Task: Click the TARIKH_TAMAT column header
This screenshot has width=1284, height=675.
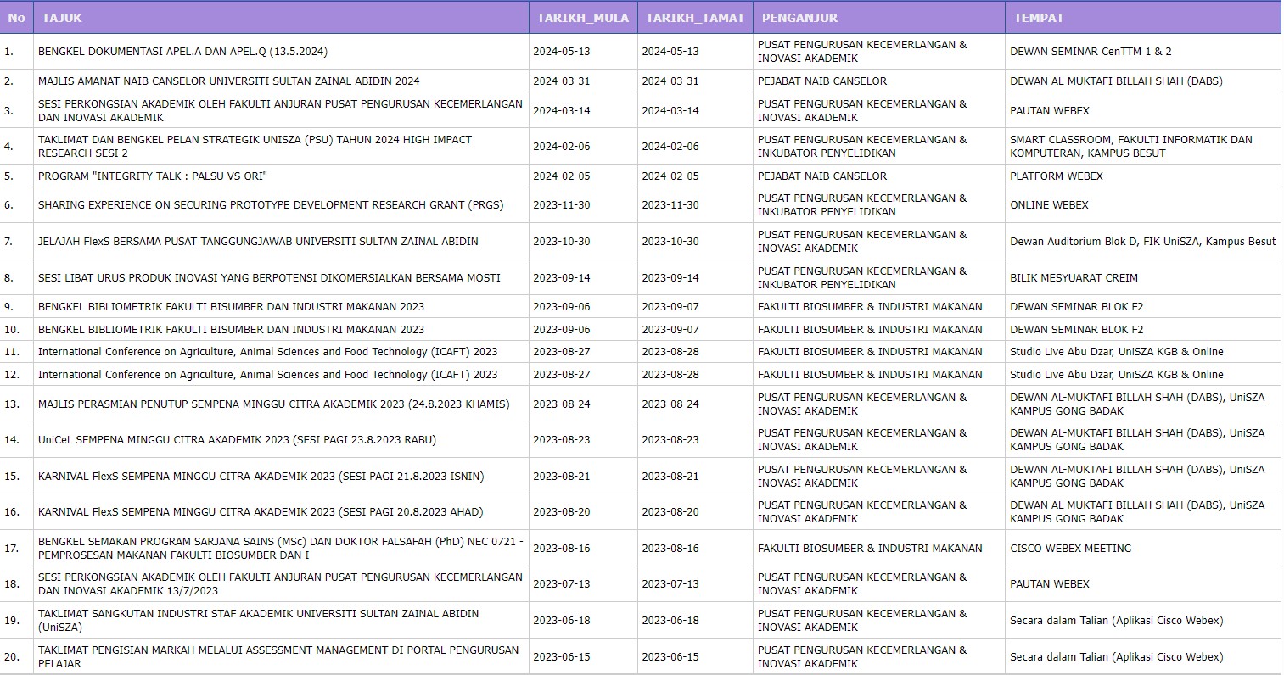Action: point(694,18)
